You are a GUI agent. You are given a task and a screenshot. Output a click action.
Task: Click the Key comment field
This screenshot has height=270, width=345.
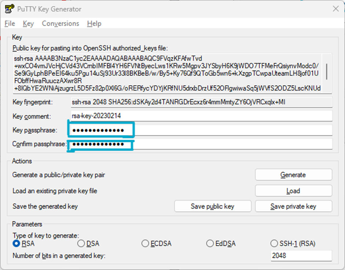(201, 116)
